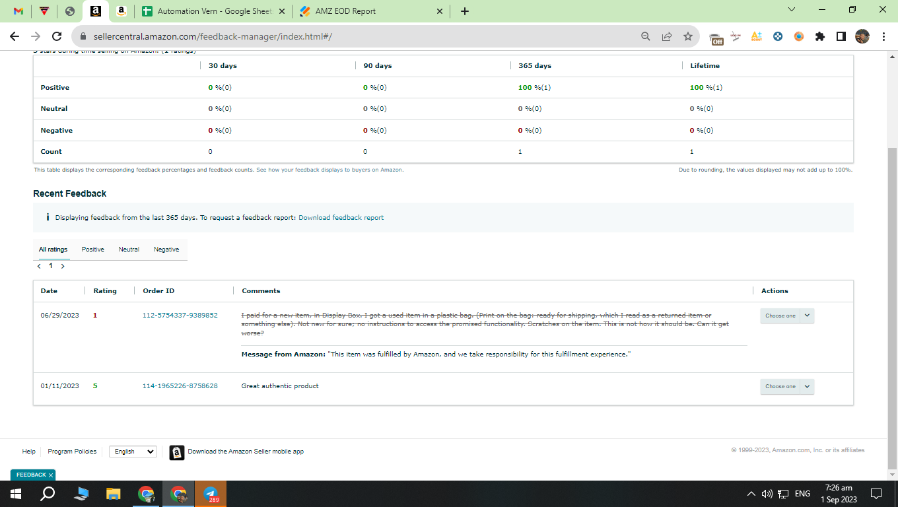Image resolution: width=898 pixels, height=507 pixels.
Task: Open the taskbar clock and calendar
Action: [x=839, y=494]
